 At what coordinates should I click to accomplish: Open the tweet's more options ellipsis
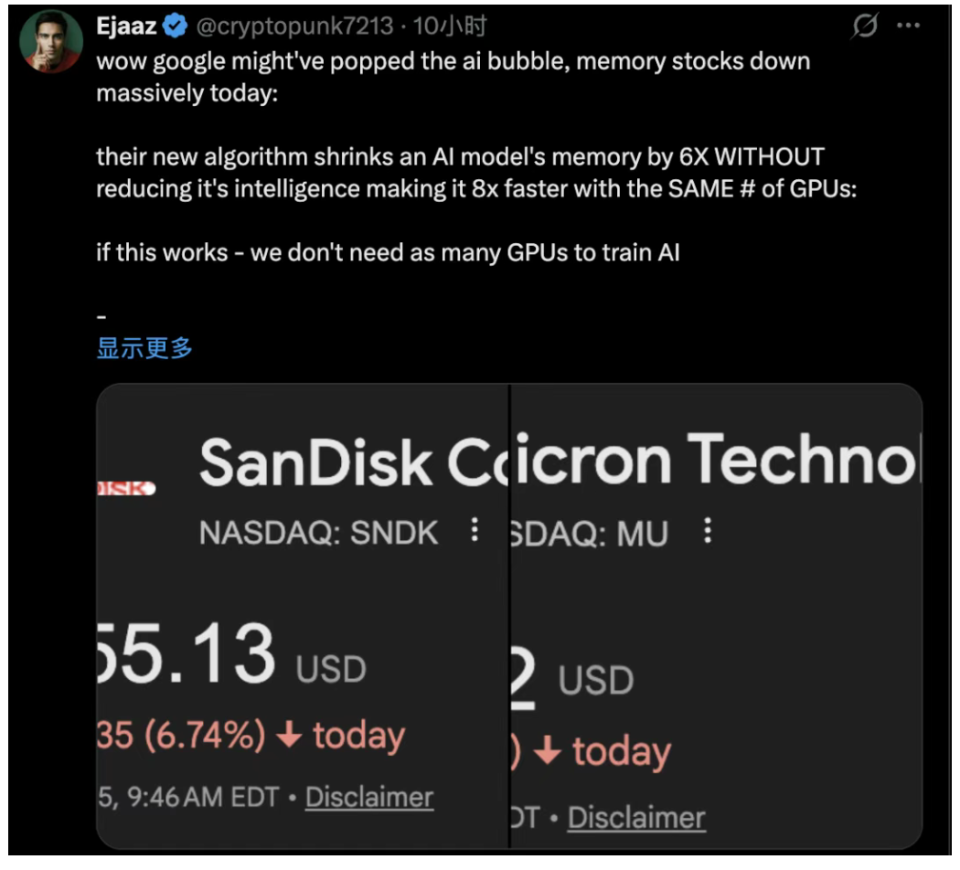(908, 27)
